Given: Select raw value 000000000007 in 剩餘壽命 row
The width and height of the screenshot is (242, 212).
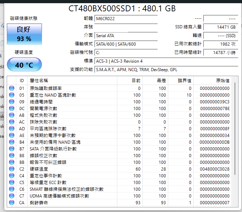Looking at the screenshot, I should [215, 203].
